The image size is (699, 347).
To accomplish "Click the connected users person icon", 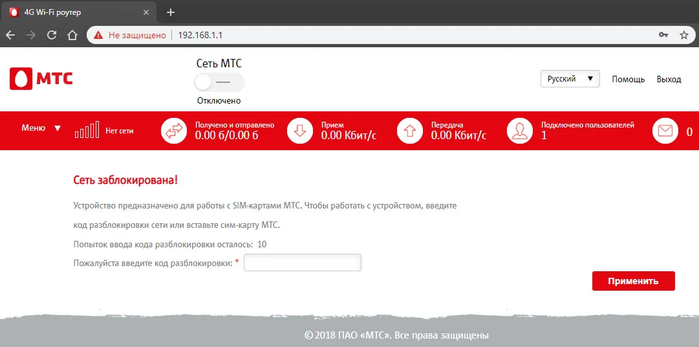I will [x=519, y=131].
